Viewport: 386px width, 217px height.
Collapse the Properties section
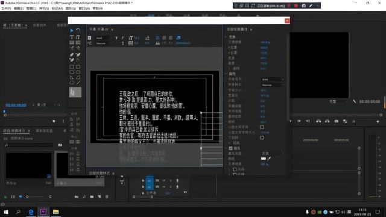226,74
